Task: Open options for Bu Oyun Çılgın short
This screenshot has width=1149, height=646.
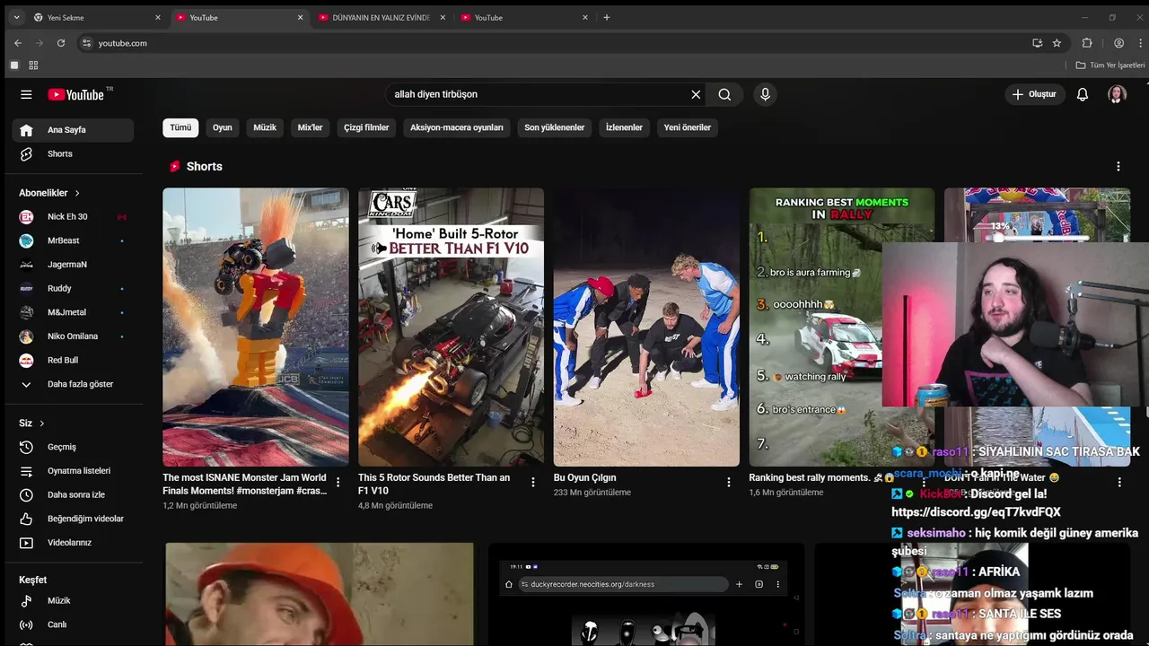Action: click(728, 483)
